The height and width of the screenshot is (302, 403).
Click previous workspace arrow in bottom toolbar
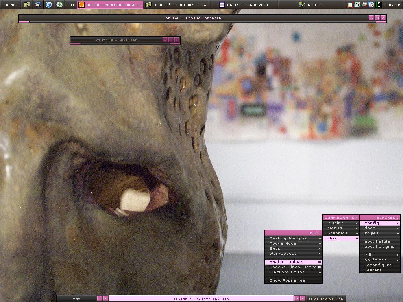tap(100, 298)
